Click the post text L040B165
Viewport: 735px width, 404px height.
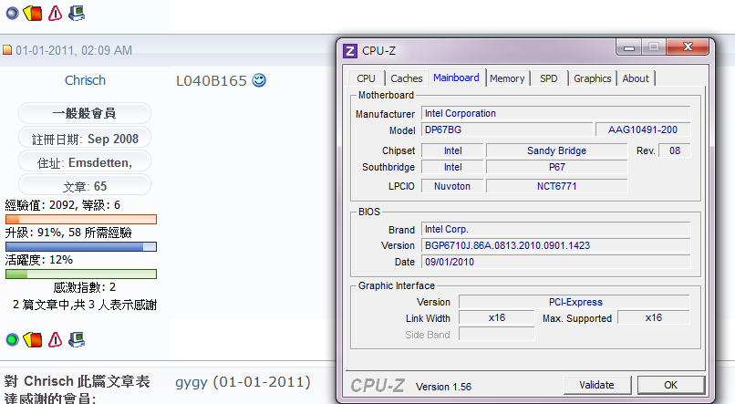pyautogui.click(x=212, y=80)
